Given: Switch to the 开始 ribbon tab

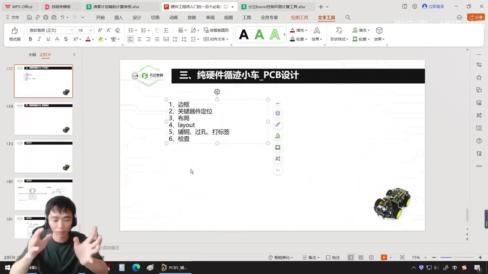Looking at the screenshot, I should [100, 18].
